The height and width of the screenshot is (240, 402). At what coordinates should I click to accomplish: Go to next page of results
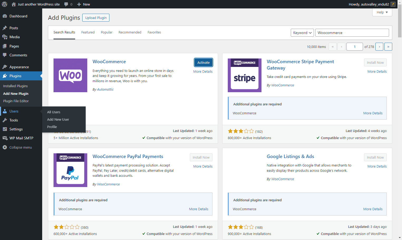tap(379, 47)
